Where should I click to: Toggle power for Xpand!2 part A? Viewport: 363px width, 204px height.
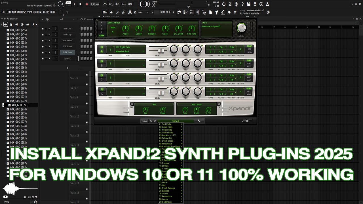[102, 47]
